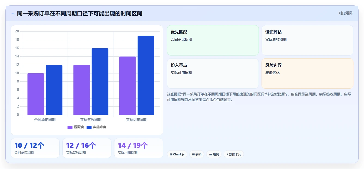Click the lightning icon beside the title

[13, 14]
